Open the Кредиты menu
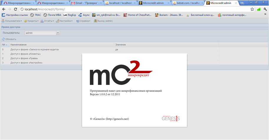The width and height of the screenshot is (269, 140). pyautogui.click(x=31, y=21)
